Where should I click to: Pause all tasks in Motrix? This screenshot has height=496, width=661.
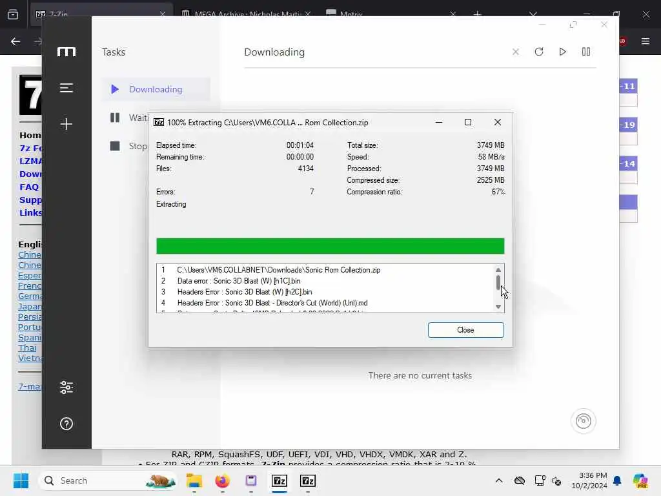tap(586, 52)
